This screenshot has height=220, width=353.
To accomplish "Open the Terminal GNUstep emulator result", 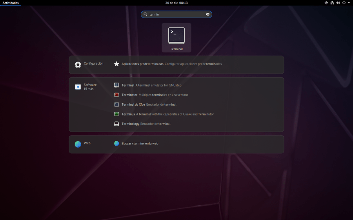I will tap(151, 85).
